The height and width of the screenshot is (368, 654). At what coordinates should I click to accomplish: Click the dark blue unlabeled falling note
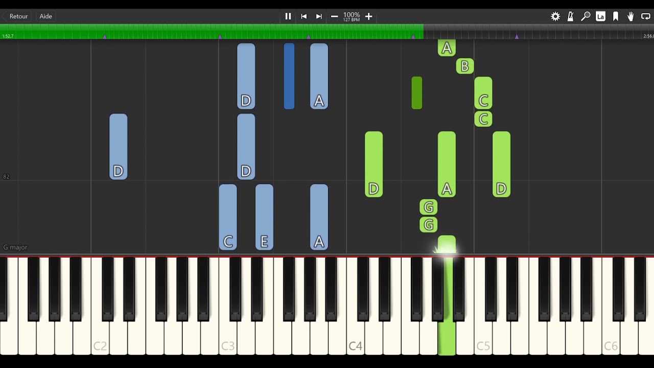click(289, 76)
